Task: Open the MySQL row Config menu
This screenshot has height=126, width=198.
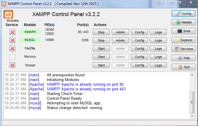Action: click(139, 40)
